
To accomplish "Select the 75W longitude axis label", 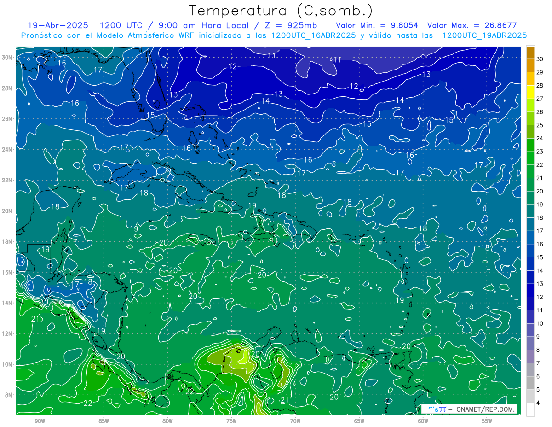I will tap(231, 421).
